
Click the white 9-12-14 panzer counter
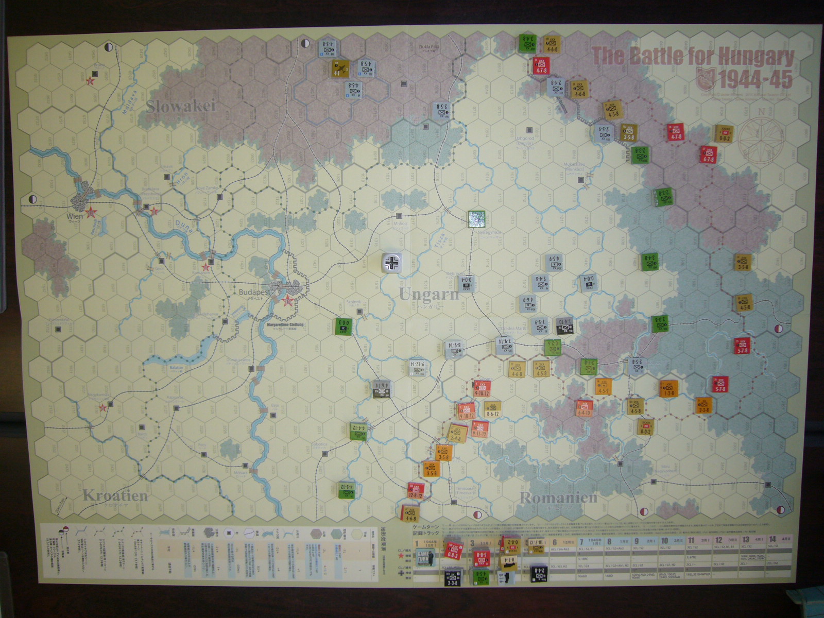[x=418, y=367]
